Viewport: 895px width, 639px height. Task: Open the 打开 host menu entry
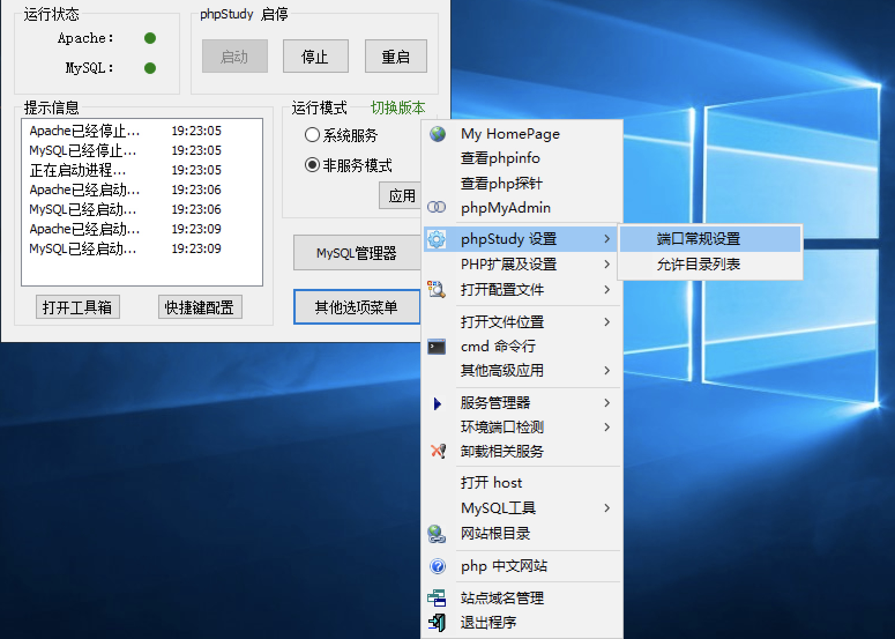click(x=522, y=482)
